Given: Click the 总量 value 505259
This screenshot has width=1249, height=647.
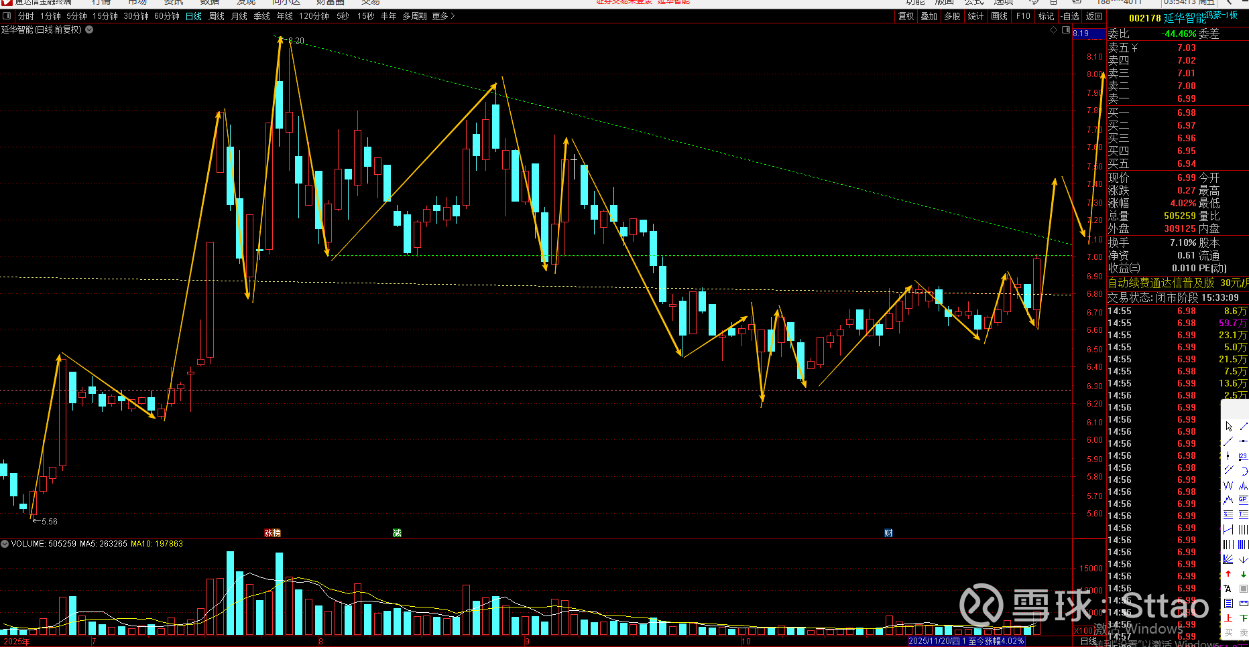Looking at the screenshot, I should coord(1180,216).
